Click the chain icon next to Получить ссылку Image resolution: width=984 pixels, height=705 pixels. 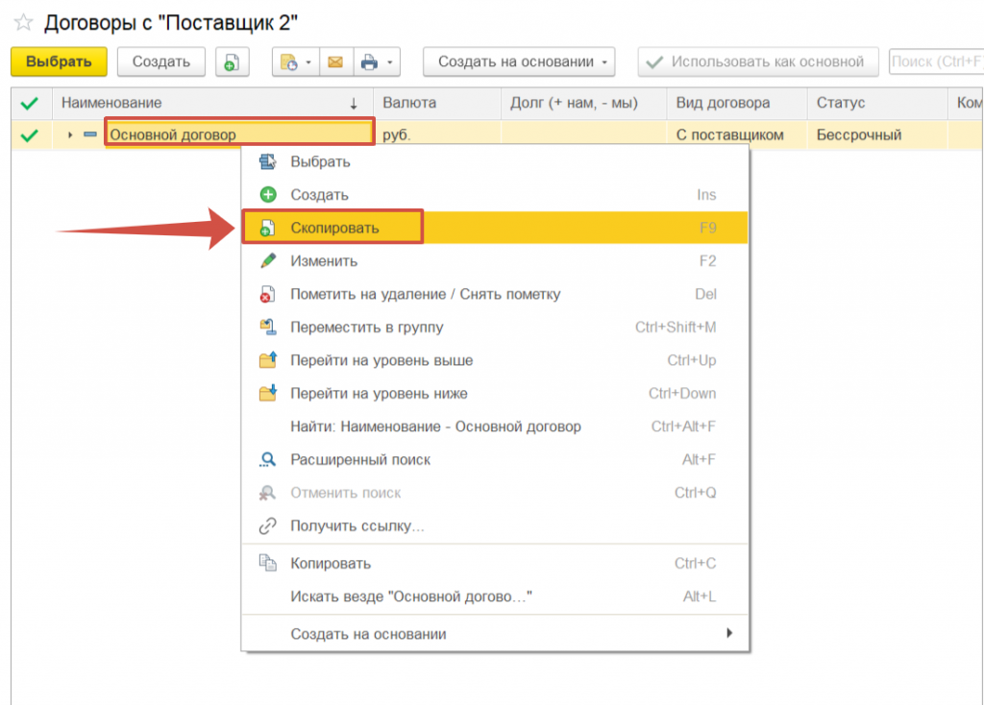pos(268,526)
